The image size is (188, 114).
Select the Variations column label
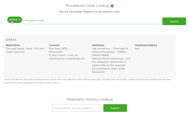(x=98, y=45)
